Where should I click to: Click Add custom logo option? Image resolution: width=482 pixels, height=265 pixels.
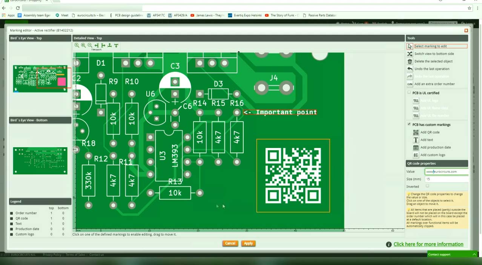433,155
